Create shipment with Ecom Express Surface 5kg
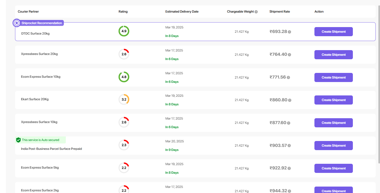Screen dimensions: 380x193 [x=334, y=168]
